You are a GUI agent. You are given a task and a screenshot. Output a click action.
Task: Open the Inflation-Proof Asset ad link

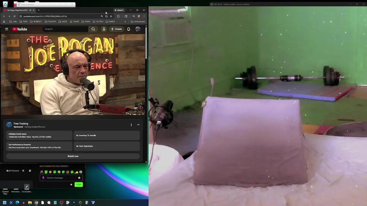pyautogui.click(x=39, y=135)
